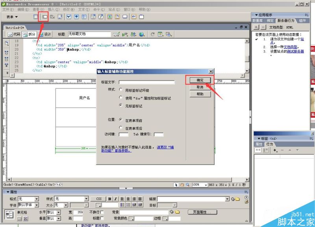Browse for link file folder icon beside 链接
This screenshot has width=315, height=227.
(x=238, y=199)
